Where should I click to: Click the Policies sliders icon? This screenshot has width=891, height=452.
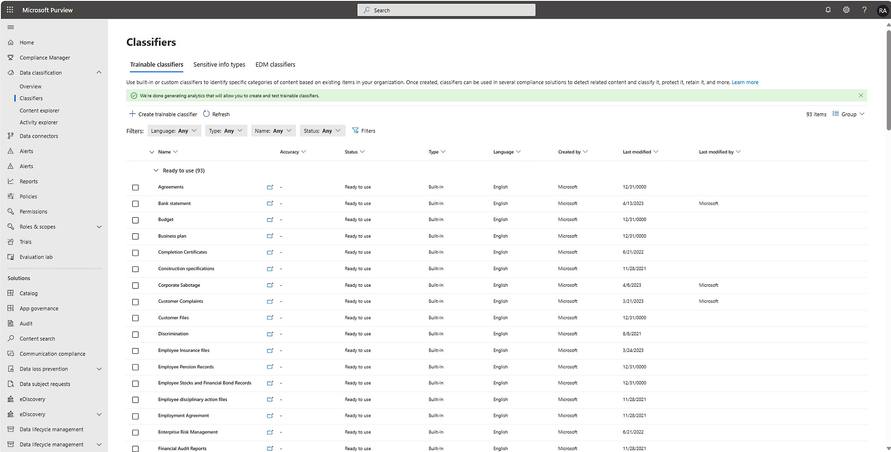tap(10, 196)
